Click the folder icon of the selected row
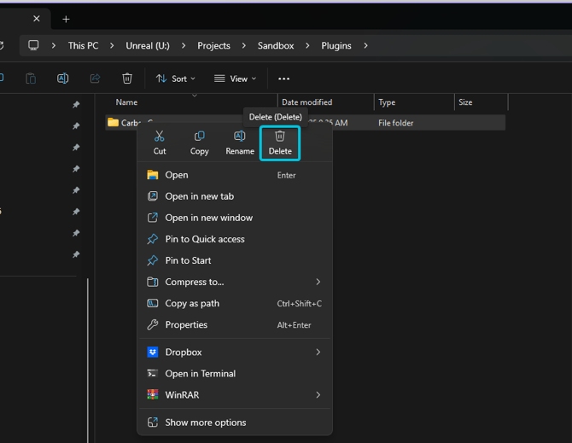 tap(113, 123)
